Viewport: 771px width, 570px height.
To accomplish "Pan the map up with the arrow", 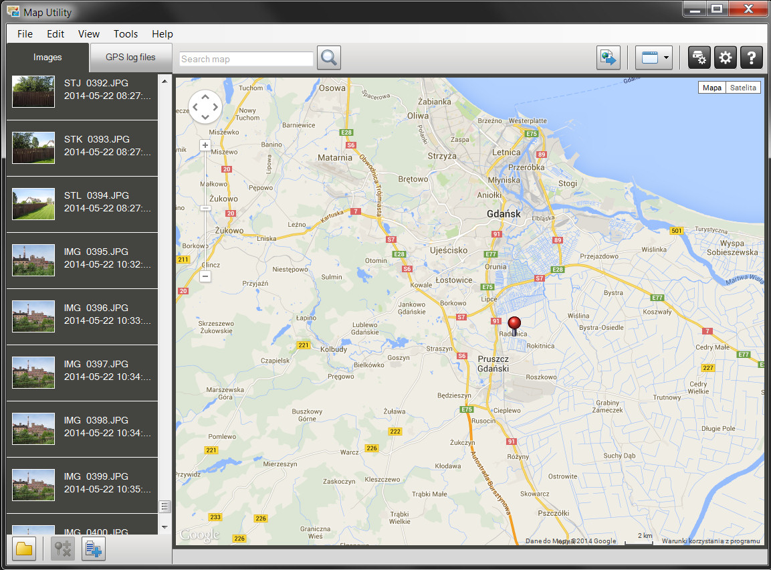I will click(205, 97).
